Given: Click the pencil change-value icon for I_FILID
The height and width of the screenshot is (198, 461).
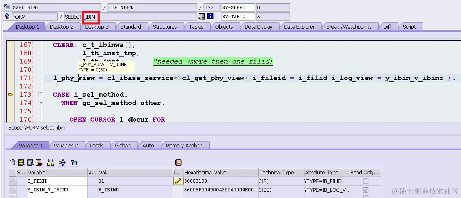Looking at the screenshot, I should [x=177, y=181].
